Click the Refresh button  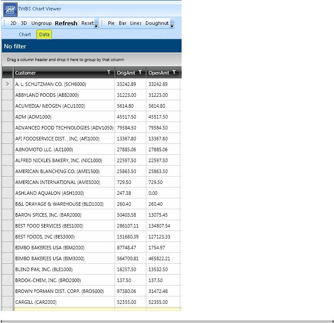[66, 23]
